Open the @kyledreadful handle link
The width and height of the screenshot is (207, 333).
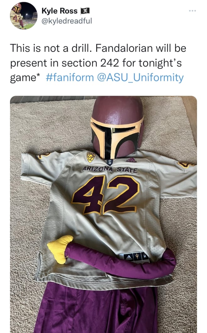(x=67, y=21)
